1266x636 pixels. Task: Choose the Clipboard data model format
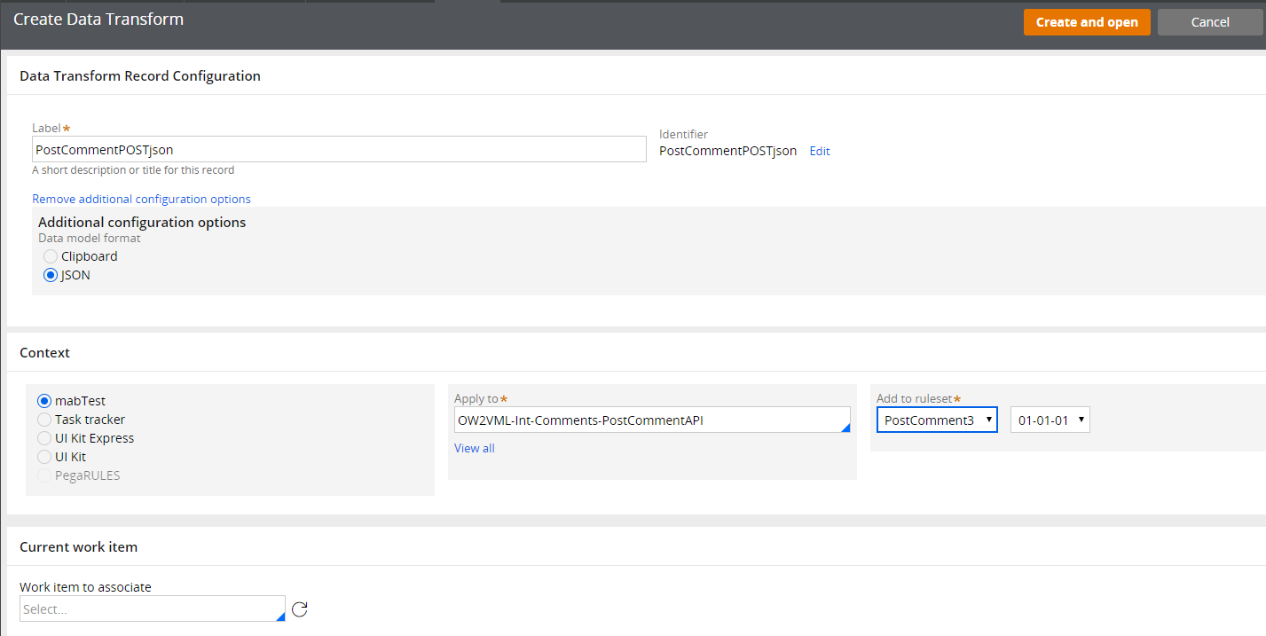click(x=51, y=255)
